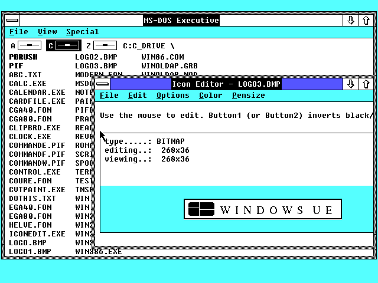Click the Windows logo bitmap preview
Image resolution: width=378 pixels, height=283 pixels.
coord(263,209)
